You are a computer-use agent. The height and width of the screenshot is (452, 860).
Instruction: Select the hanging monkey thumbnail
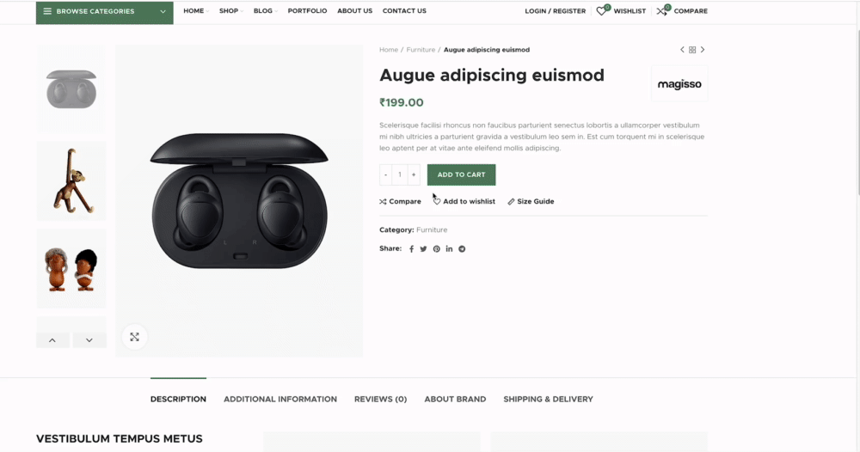tap(71, 180)
